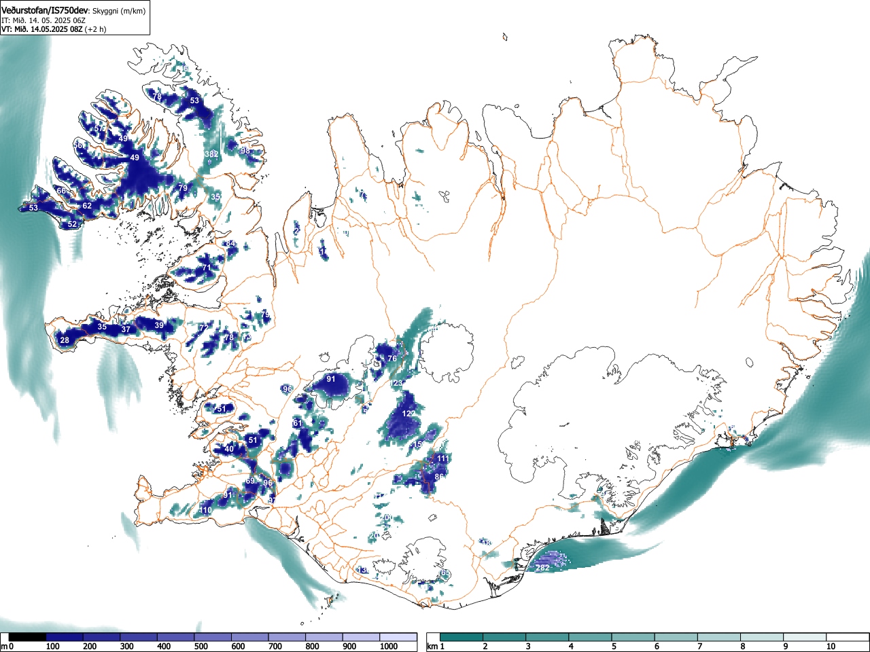Image resolution: width=870 pixels, height=652 pixels.
Task: Click the (+2 h) forecast offset text
Action: pos(95,29)
